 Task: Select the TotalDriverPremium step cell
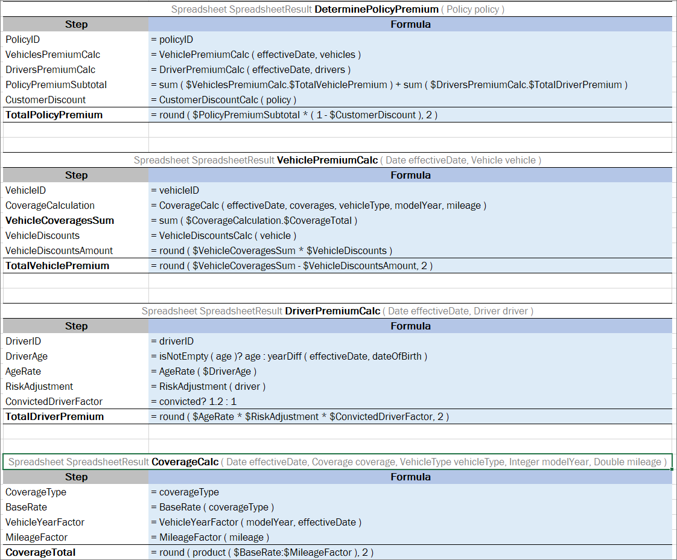point(75,416)
